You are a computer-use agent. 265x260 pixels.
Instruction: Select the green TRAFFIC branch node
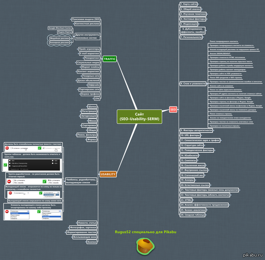pyautogui.click(x=109, y=59)
